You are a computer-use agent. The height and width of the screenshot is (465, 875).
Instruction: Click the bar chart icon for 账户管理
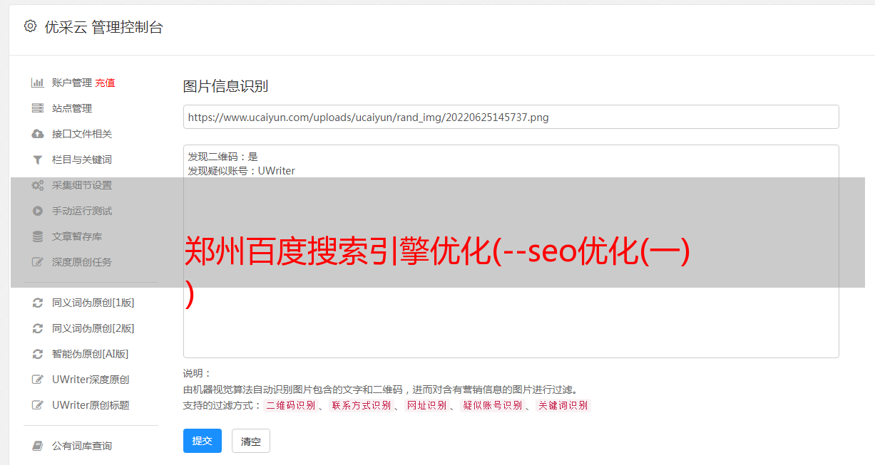(x=38, y=83)
